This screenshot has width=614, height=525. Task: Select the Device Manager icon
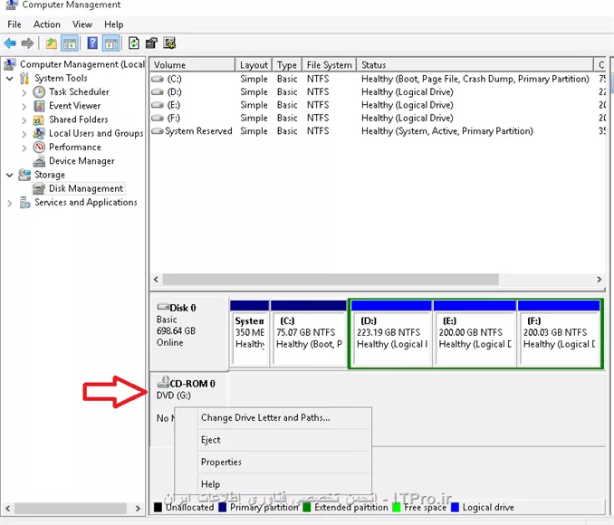coord(39,161)
